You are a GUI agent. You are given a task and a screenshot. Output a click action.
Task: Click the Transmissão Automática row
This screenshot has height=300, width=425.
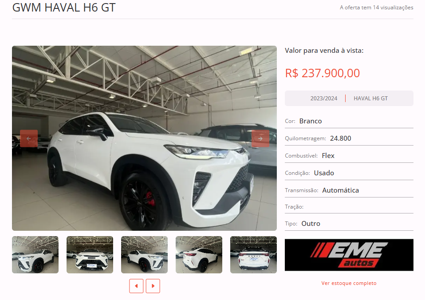pos(349,190)
